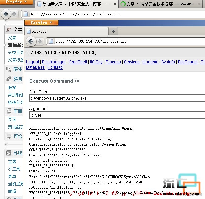Open 添加新页面 in sidebar
Screen dimensions: 205x199
tap(16, 127)
